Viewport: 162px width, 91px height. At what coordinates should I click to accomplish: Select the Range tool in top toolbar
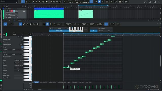(x=26, y=2)
